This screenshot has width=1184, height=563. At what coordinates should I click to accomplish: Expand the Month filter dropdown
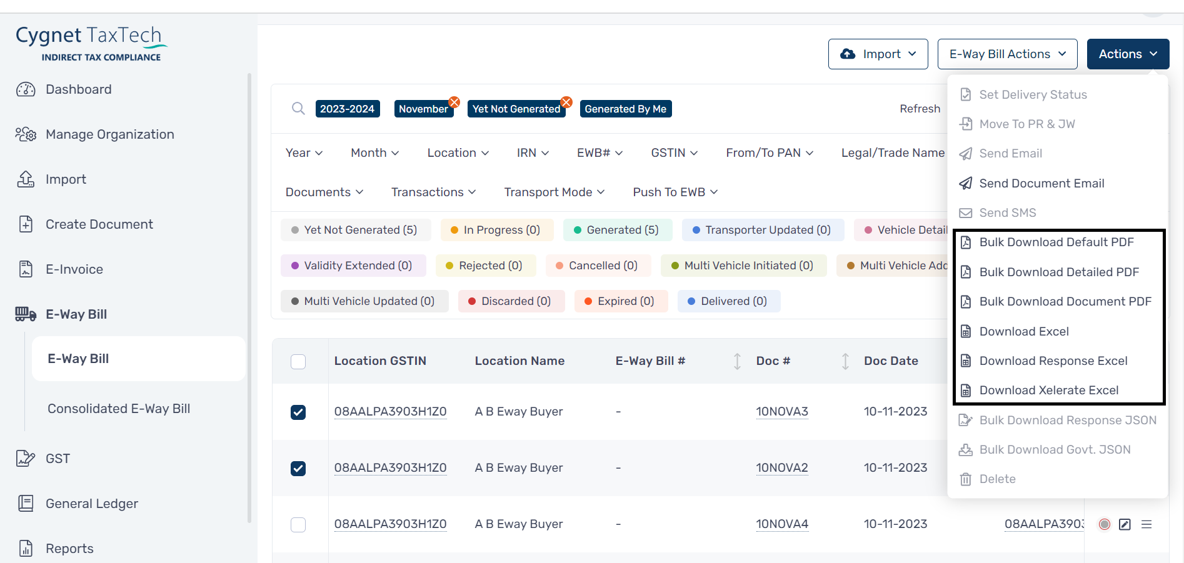[x=375, y=152]
